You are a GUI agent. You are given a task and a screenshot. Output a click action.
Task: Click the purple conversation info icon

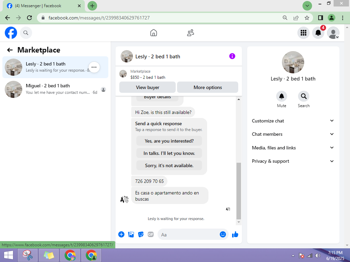[232, 56]
